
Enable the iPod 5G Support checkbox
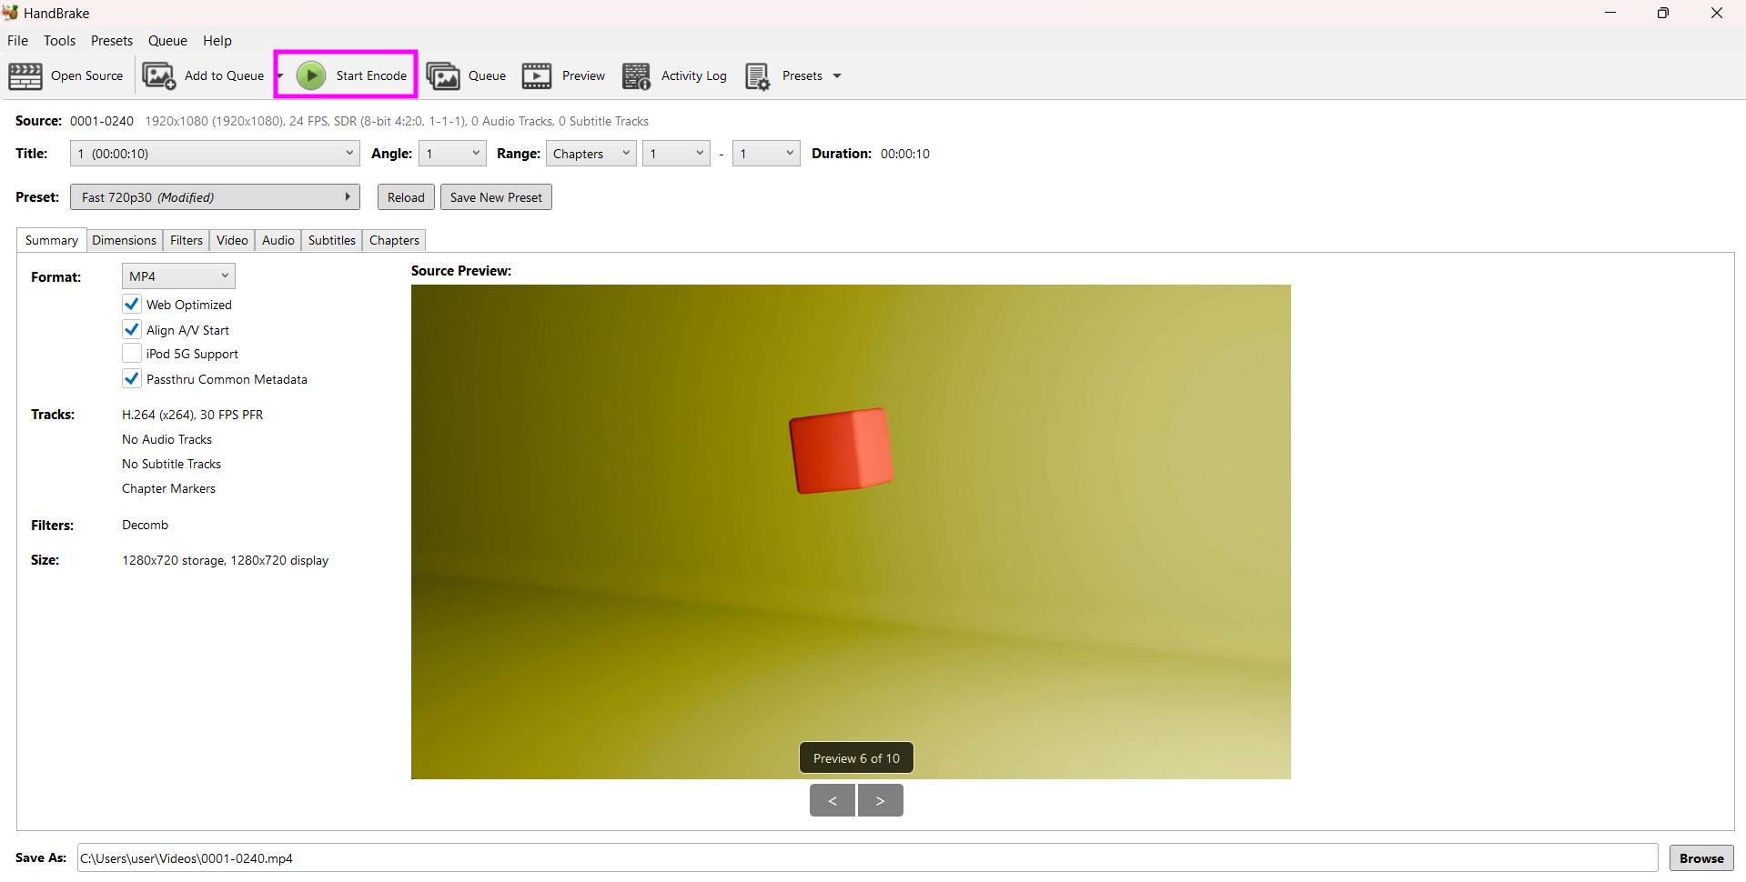(132, 354)
